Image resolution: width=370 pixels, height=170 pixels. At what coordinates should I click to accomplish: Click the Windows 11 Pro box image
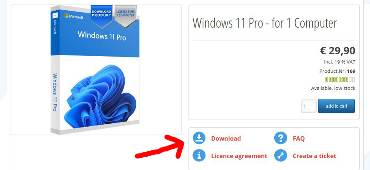point(95,70)
